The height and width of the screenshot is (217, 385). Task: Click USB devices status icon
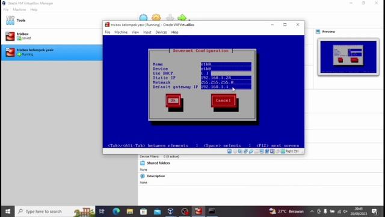point(251,151)
